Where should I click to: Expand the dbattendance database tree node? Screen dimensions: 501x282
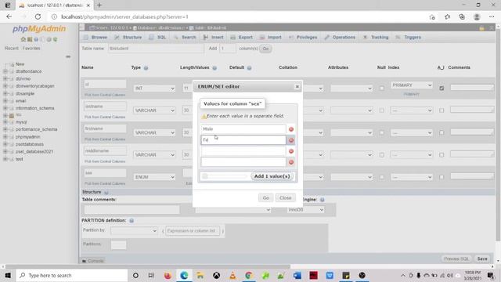(x=5, y=71)
